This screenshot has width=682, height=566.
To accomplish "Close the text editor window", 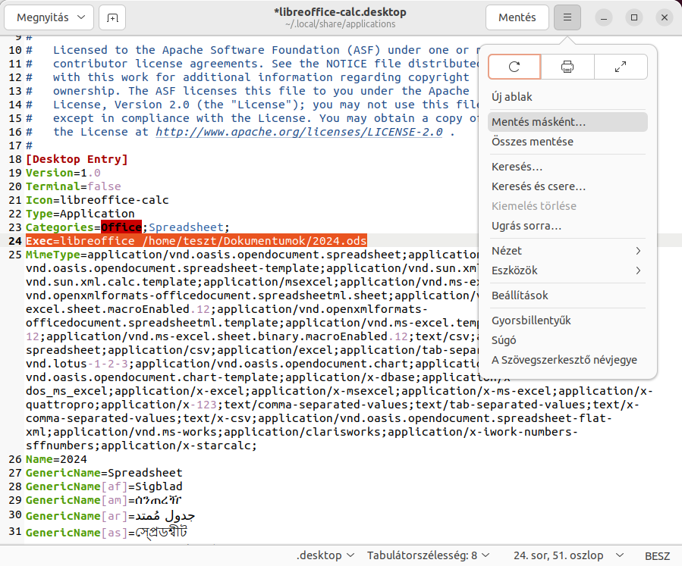I will 664,18.
